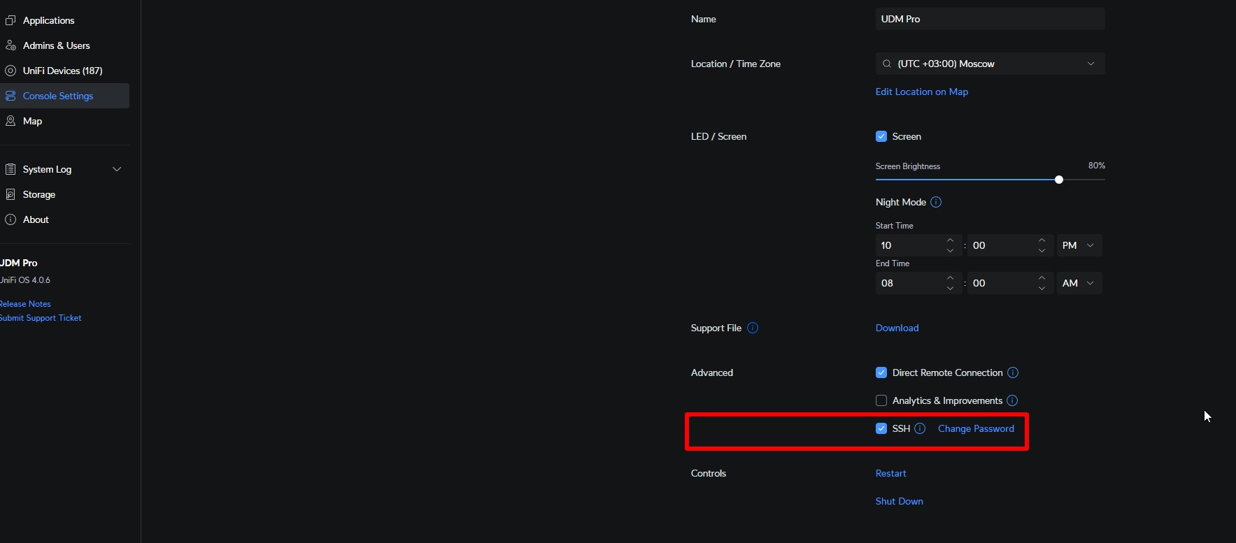Enable Analytics & Improvements checkbox
This screenshot has height=543, width=1236.
click(881, 400)
